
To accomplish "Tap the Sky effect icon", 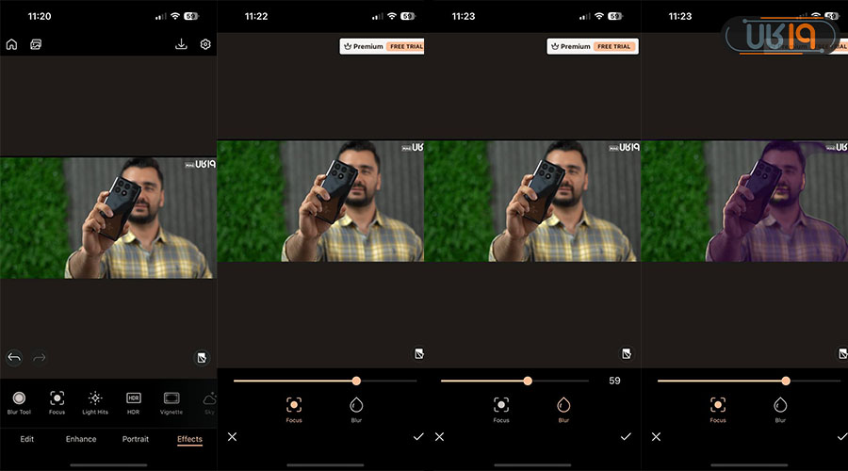I will click(209, 398).
